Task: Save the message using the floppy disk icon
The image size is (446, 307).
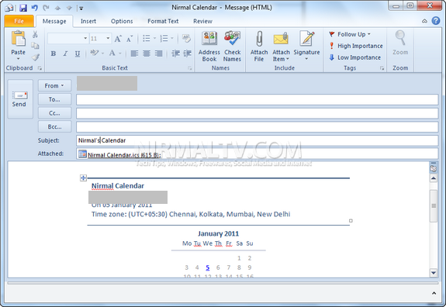Action: pyautogui.click(x=23, y=8)
